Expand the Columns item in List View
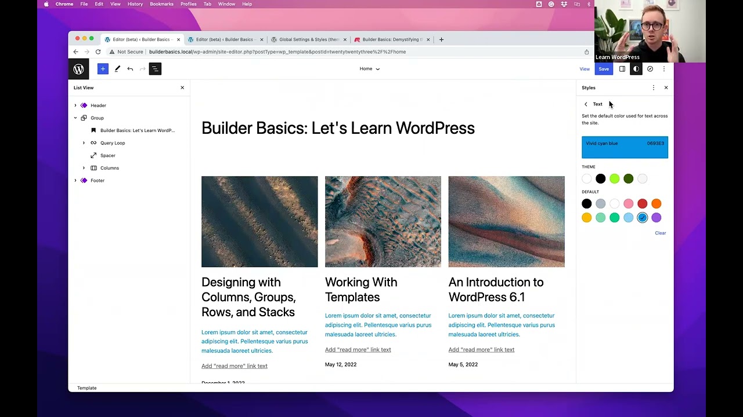The image size is (743, 417). (84, 168)
